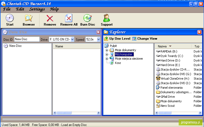Close the Explorer panel
Image resolution: width=204 pixels, height=127 pixels.
pos(199,32)
